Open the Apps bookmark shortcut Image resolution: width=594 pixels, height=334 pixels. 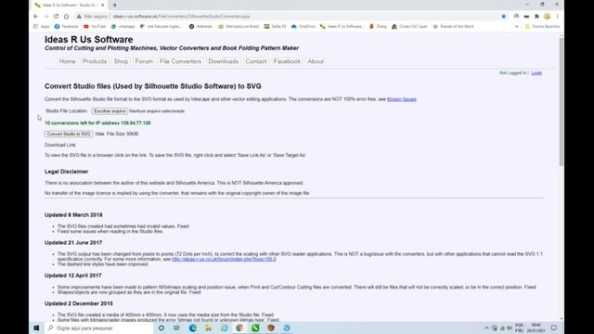tap(42, 27)
